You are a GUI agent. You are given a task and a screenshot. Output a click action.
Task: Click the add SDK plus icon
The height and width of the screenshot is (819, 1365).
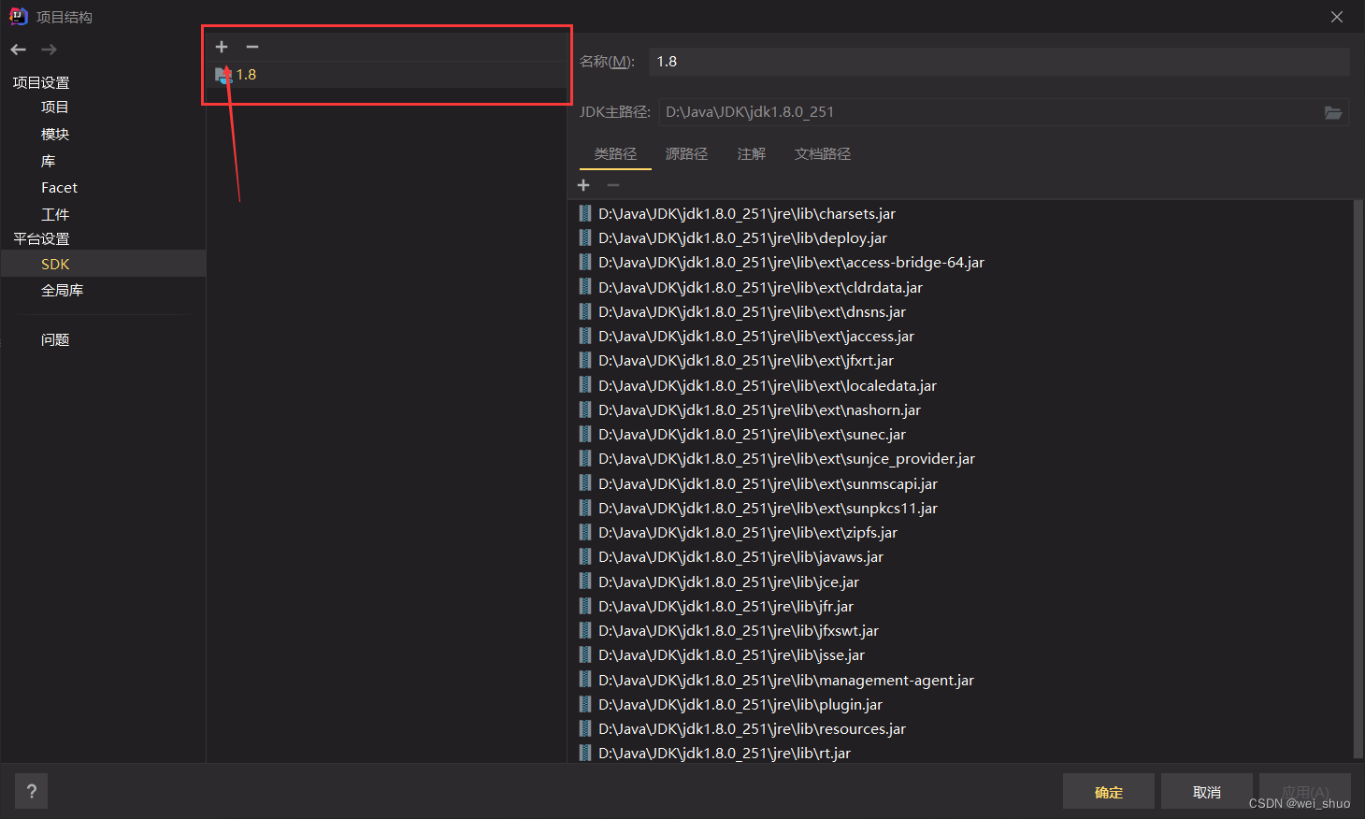(222, 47)
